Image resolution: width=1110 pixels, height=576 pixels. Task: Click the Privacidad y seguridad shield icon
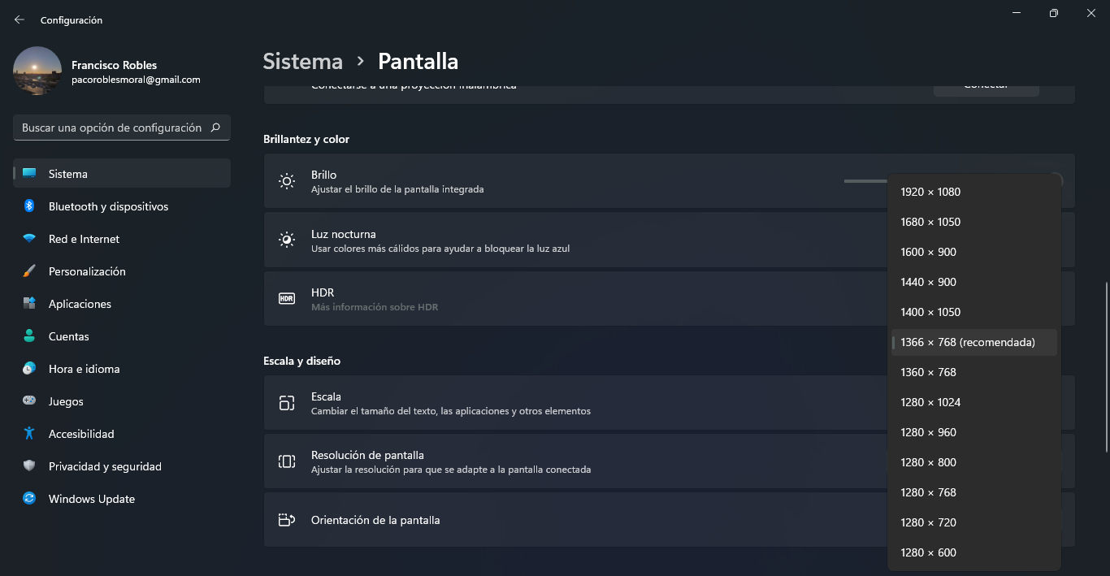click(x=29, y=466)
